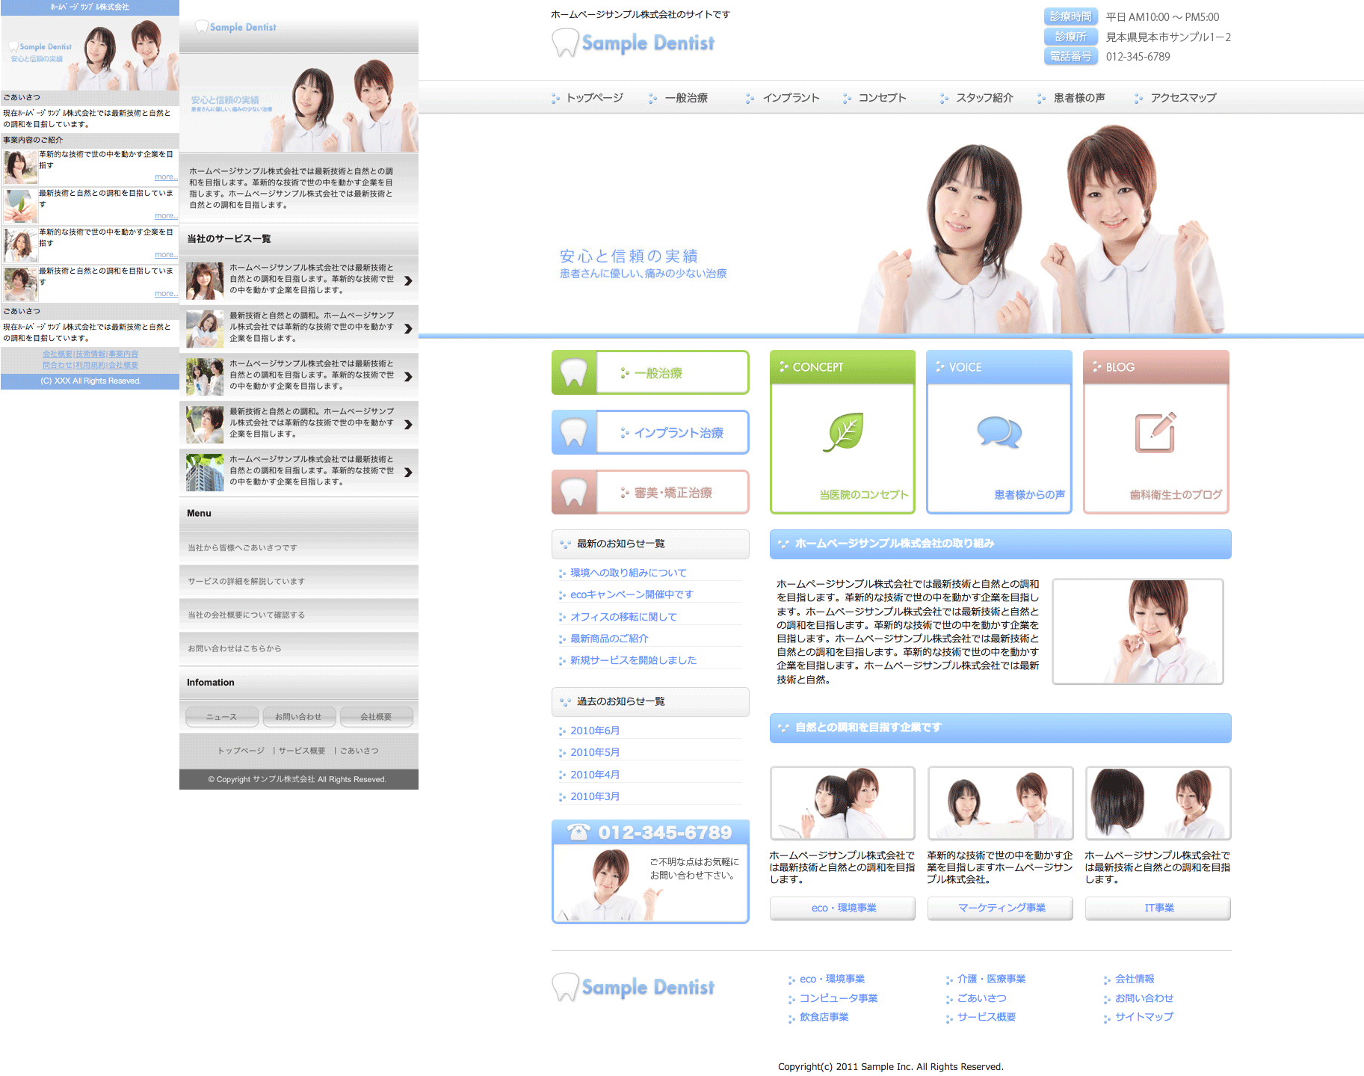Open the 2010年6月 archive link
The width and height of the screenshot is (1364, 1076).
[x=595, y=731]
